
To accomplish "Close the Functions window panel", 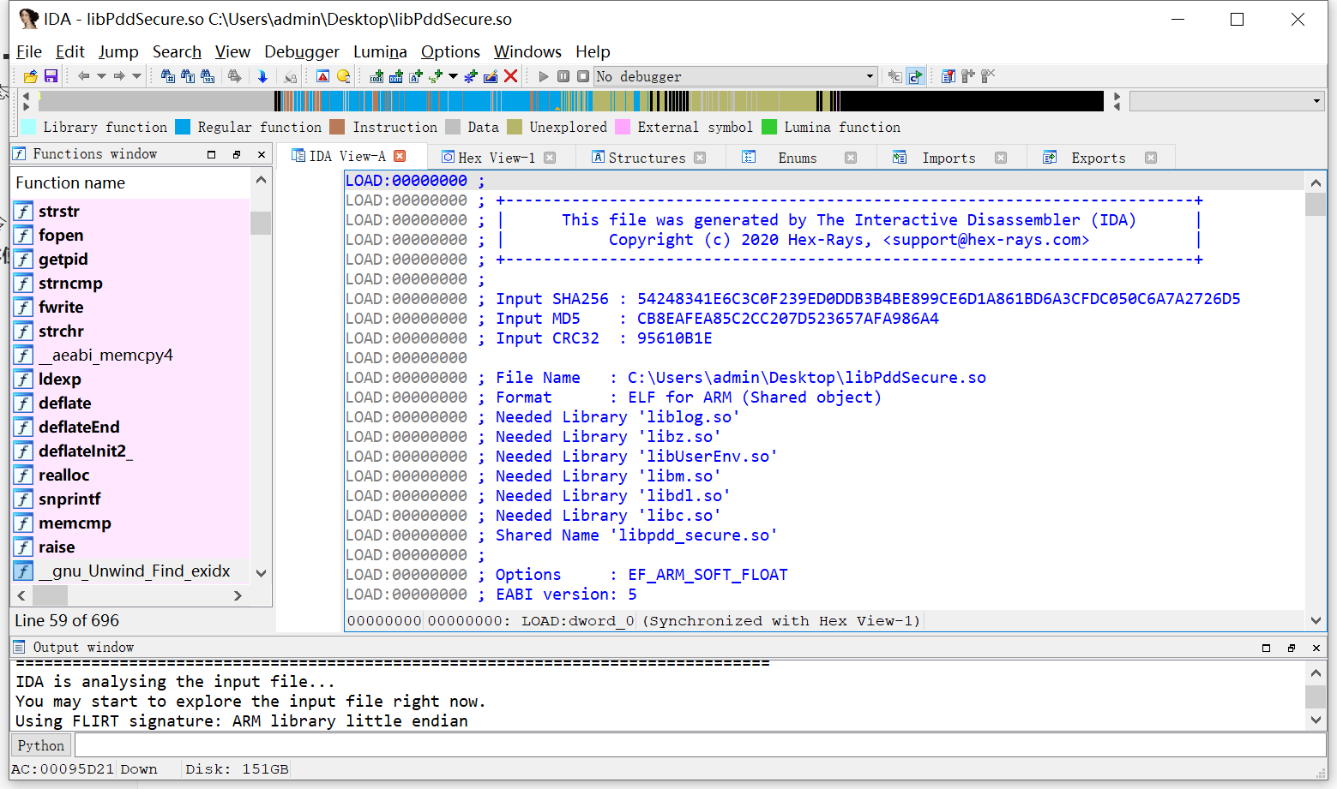I will [262, 155].
